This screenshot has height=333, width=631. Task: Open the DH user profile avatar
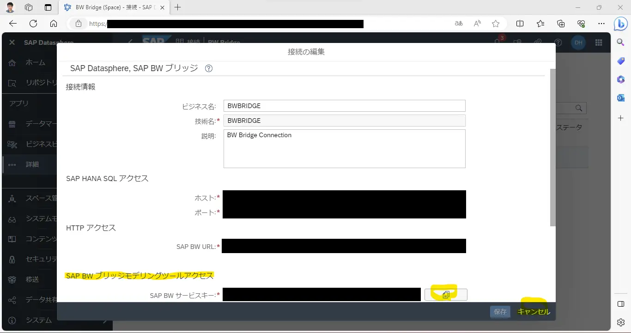(x=578, y=42)
